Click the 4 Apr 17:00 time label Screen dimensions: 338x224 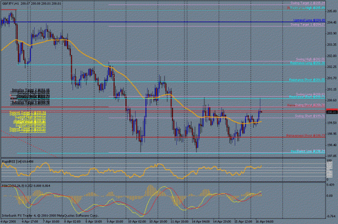point(30,221)
